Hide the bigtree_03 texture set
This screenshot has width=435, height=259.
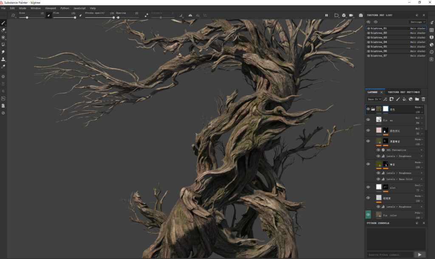coord(368,37)
